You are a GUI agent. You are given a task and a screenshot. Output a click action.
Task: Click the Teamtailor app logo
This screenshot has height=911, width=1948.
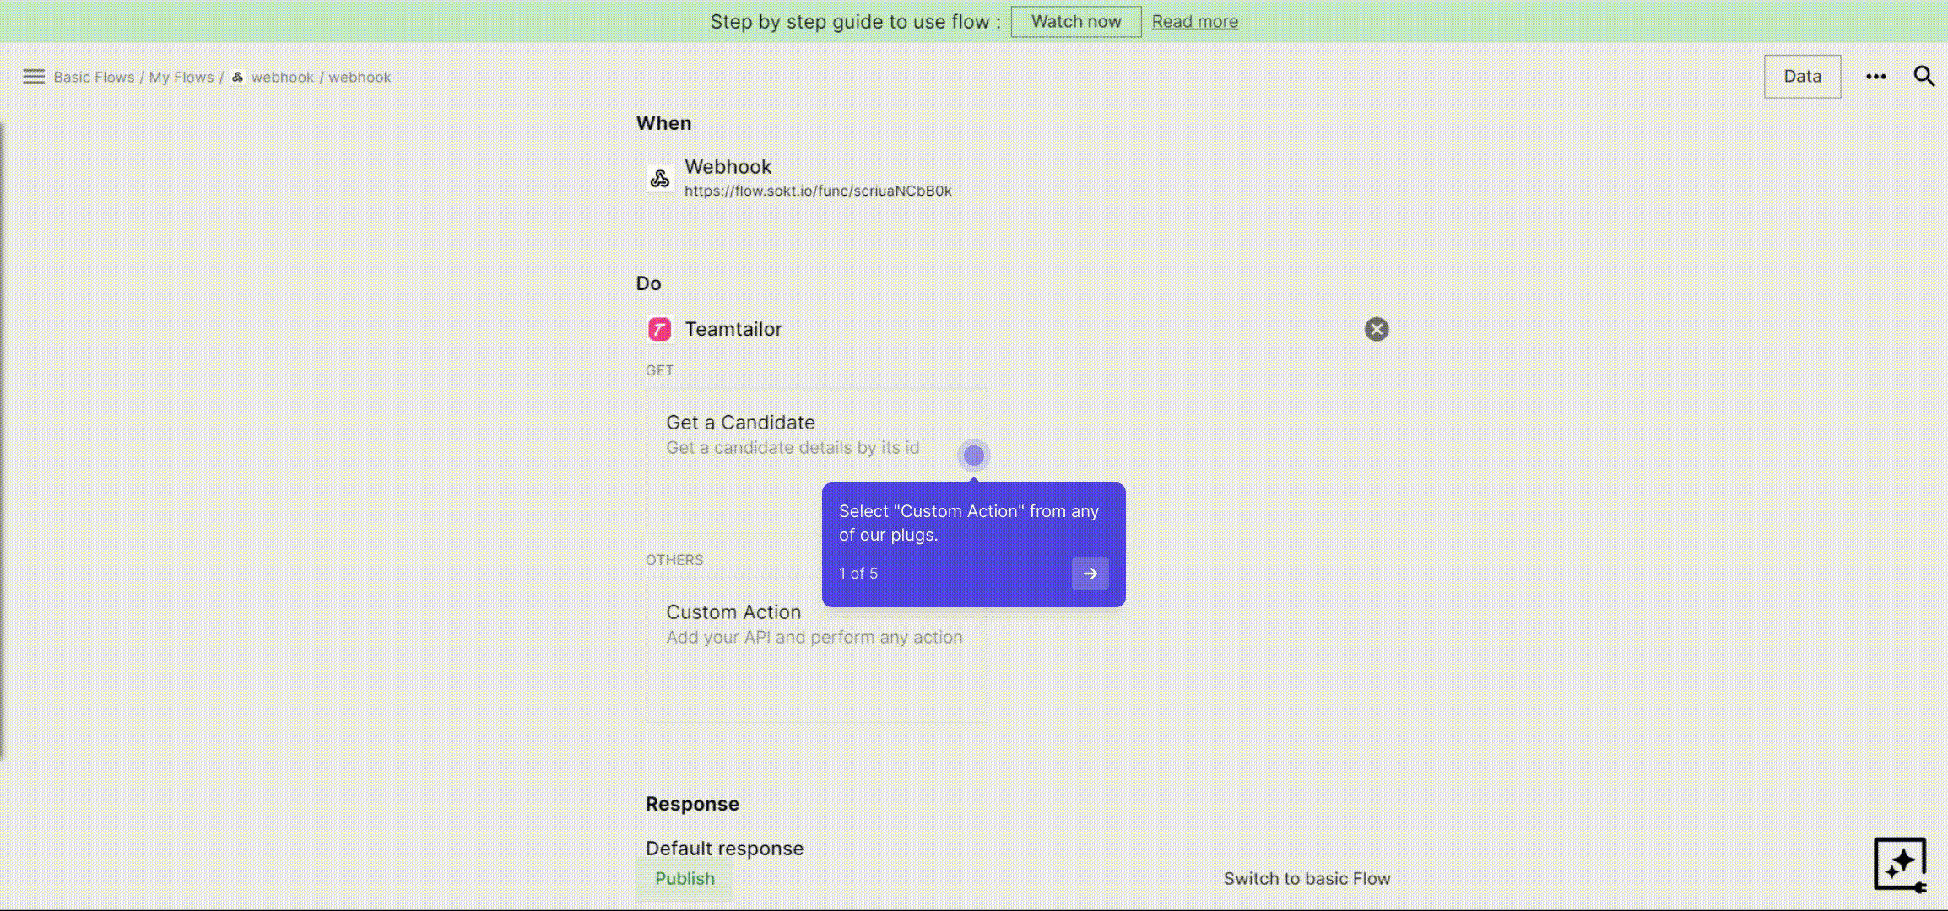pos(660,329)
